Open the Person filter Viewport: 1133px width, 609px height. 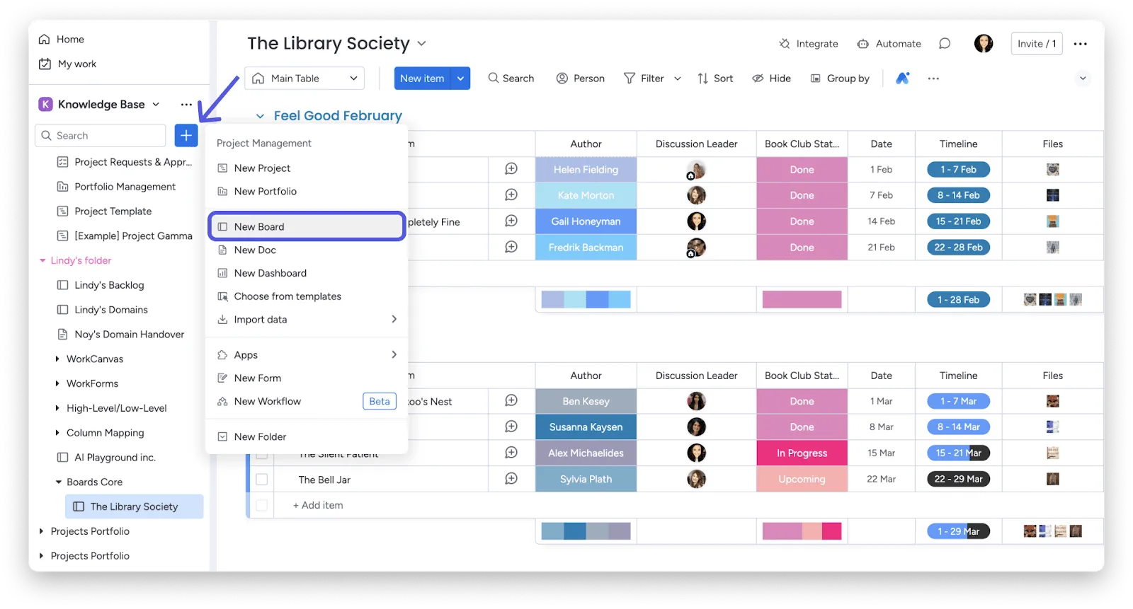(x=580, y=79)
